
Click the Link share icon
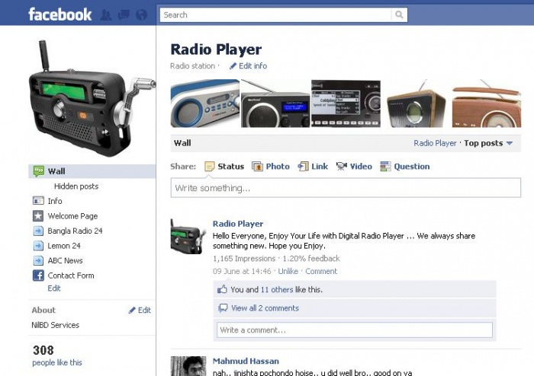coord(303,167)
